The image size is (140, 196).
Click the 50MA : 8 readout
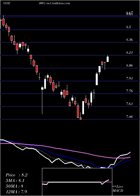pyautogui.click(x=14, y=186)
